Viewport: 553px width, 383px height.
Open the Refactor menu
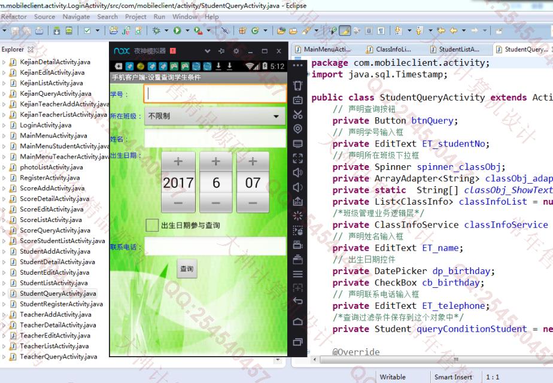pyautogui.click(x=14, y=17)
